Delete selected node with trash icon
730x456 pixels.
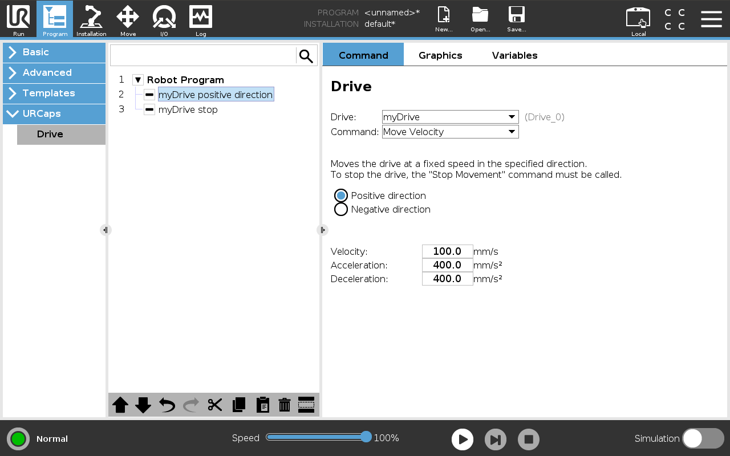285,405
